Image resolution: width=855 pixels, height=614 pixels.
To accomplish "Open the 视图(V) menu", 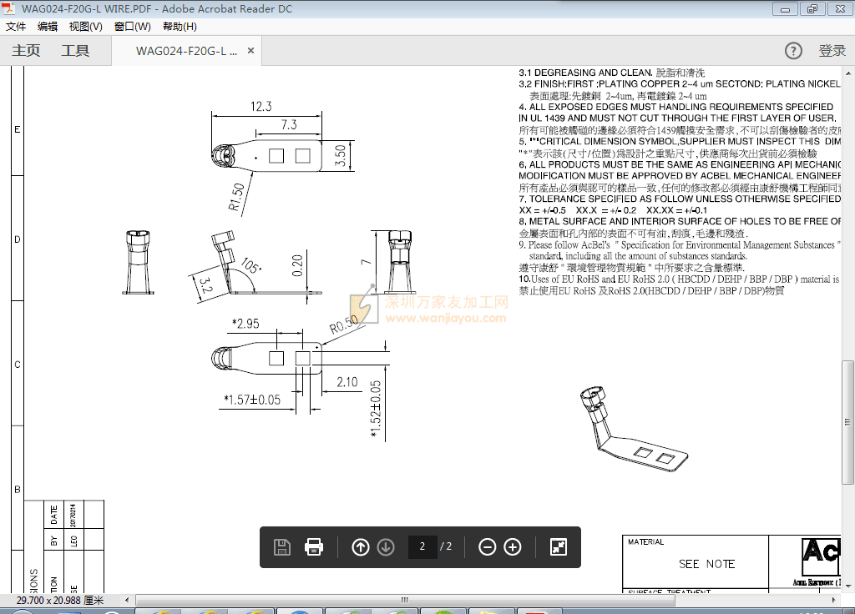I will coord(85,27).
